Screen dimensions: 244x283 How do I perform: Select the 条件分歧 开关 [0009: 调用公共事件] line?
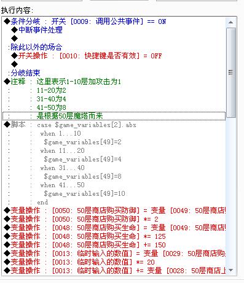[x=114, y=21]
